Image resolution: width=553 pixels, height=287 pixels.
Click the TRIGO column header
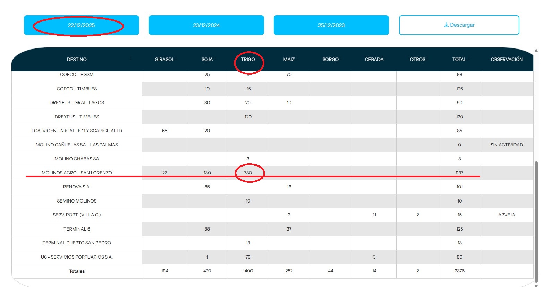[248, 59]
